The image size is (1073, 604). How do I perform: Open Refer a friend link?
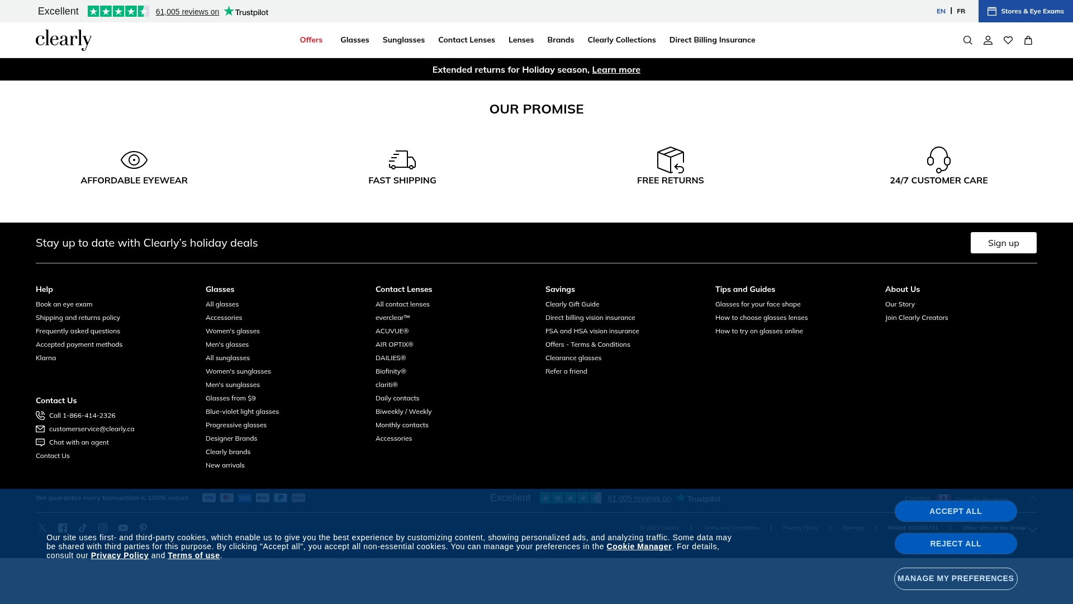pos(567,371)
